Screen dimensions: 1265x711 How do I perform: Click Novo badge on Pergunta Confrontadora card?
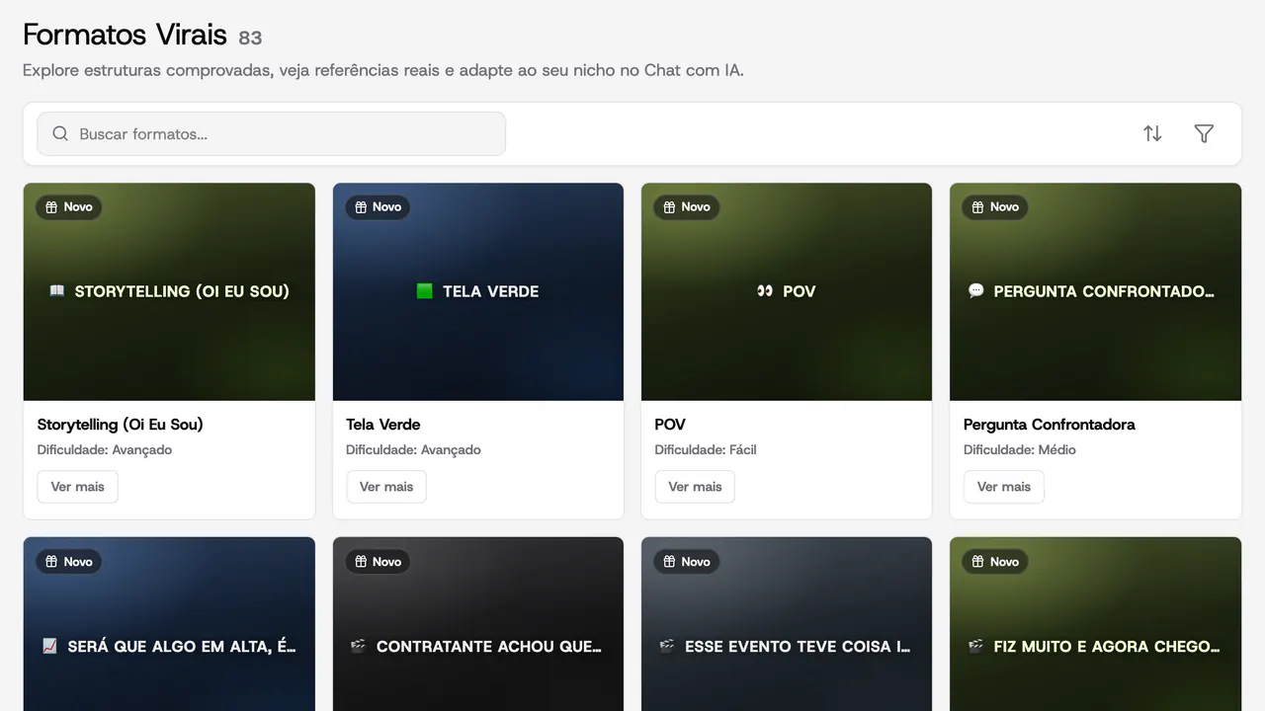click(995, 206)
